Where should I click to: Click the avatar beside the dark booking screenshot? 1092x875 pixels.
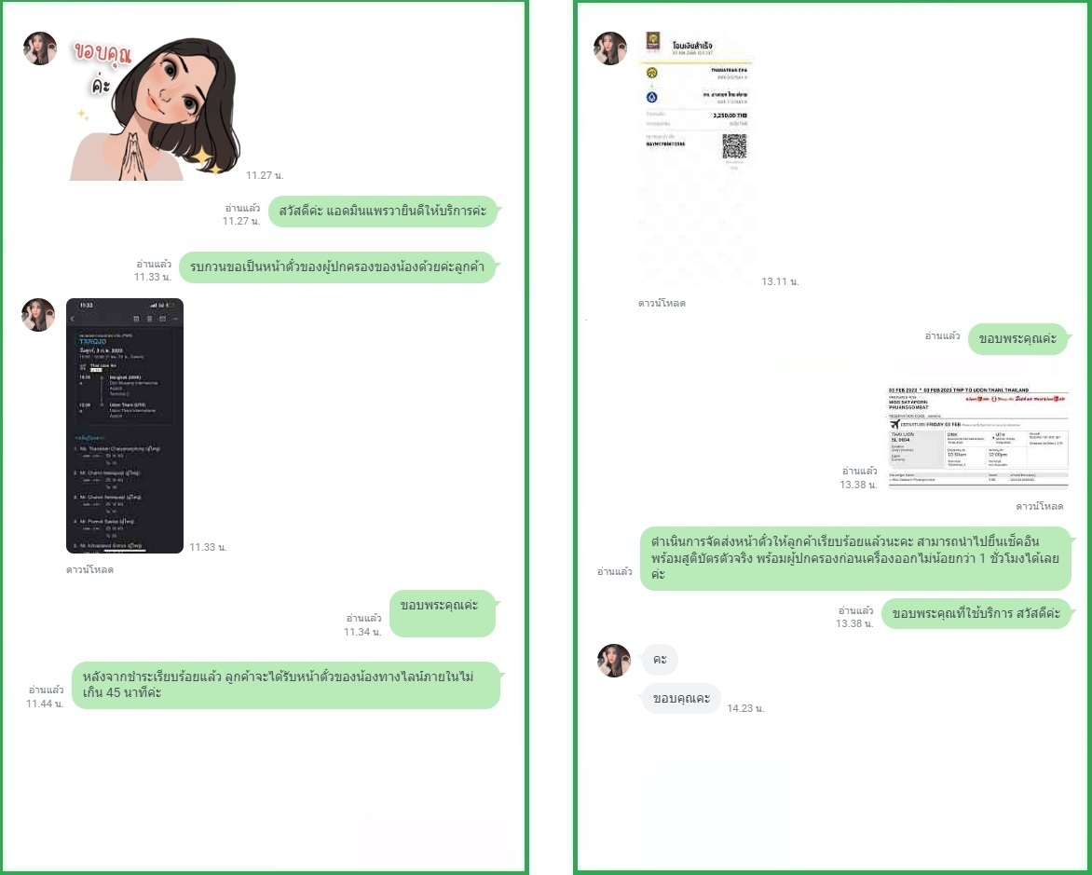38,315
